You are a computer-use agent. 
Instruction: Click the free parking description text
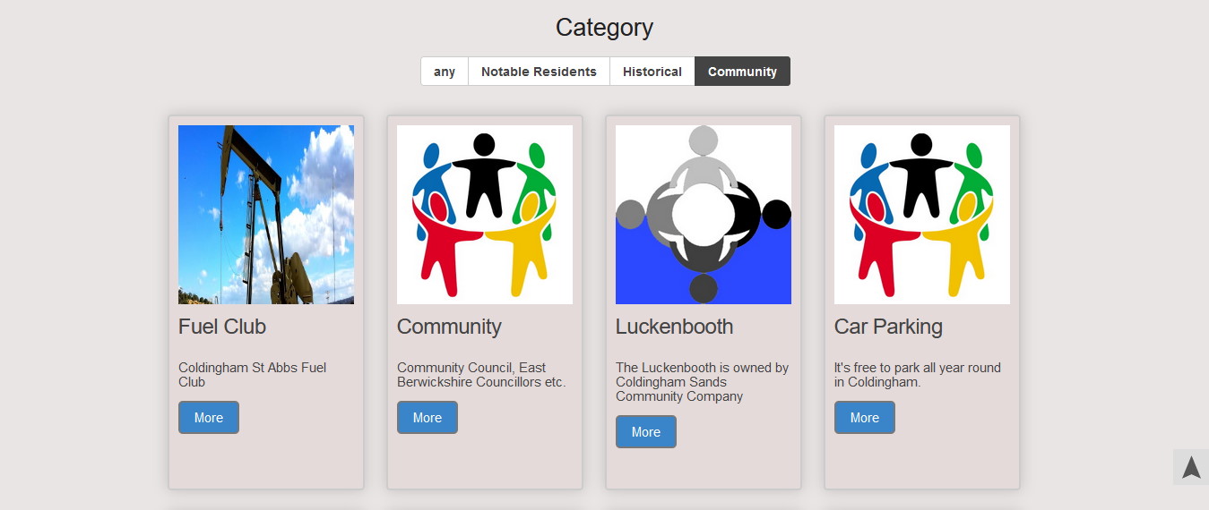click(x=917, y=374)
